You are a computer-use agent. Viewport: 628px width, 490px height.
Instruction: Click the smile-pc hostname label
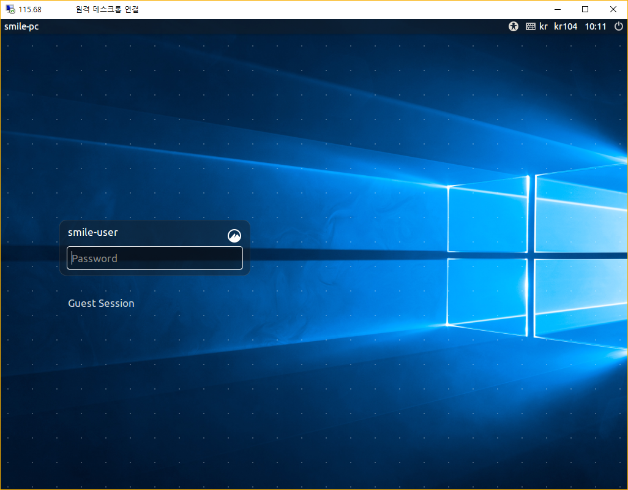click(21, 27)
